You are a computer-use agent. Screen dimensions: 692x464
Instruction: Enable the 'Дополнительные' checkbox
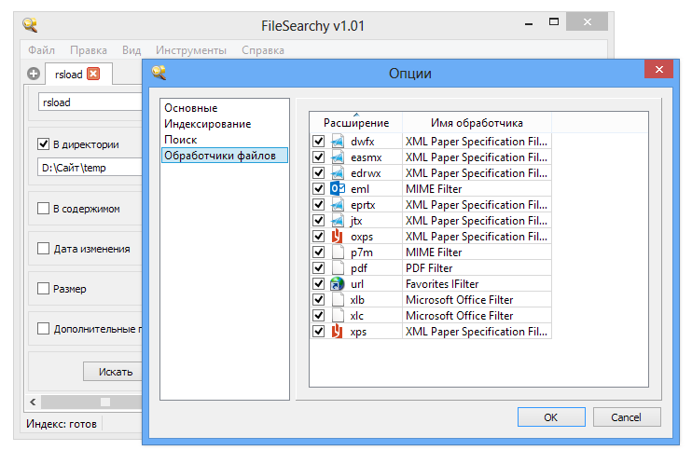pyautogui.click(x=43, y=329)
